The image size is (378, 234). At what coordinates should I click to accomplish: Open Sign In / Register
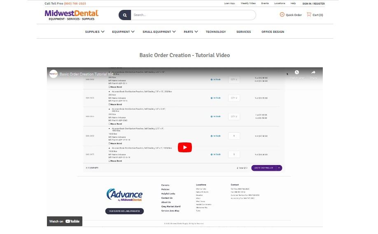(x=313, y=4)
